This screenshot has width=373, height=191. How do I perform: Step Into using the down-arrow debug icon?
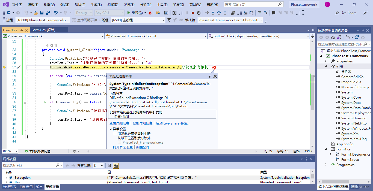point(213,13)
